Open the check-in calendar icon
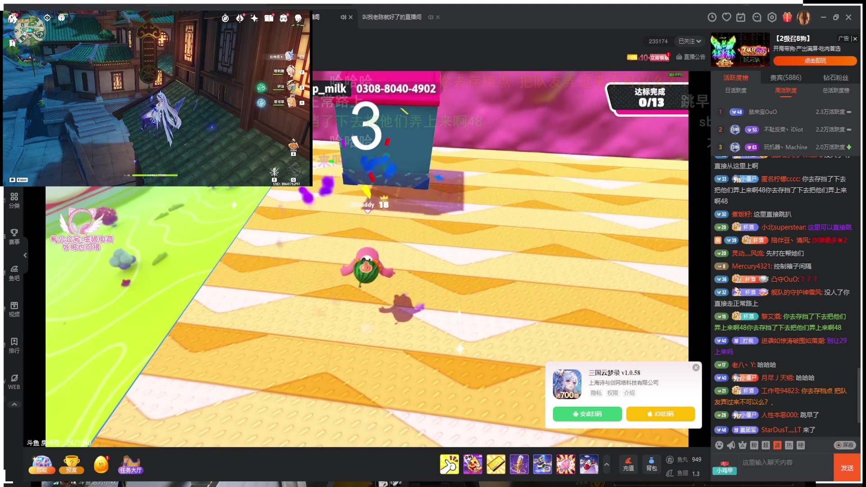Image resolution: width=866 pixels, height=487 pixels. [x=741, y=17]
